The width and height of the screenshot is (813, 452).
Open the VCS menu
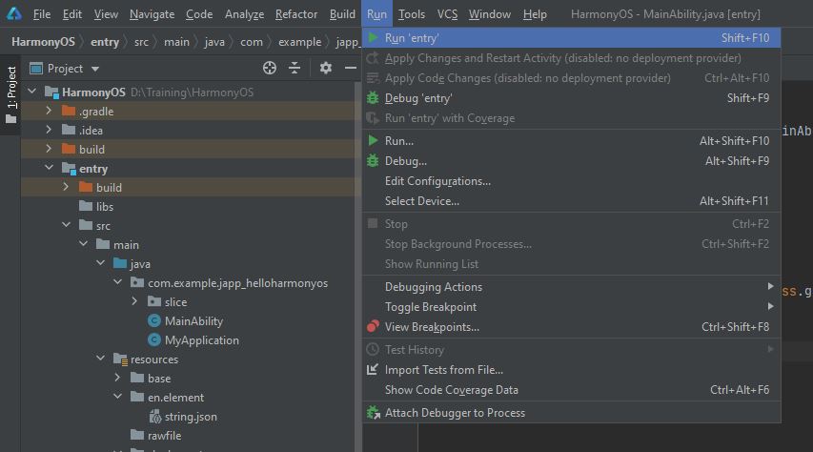click(x=447, y=14)
